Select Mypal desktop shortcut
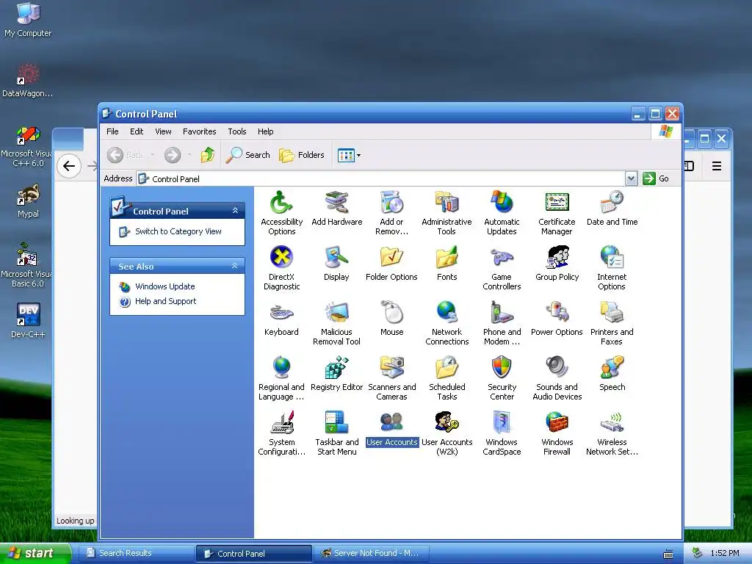Screen dimensions: 752x564 [x=28, y=201]
